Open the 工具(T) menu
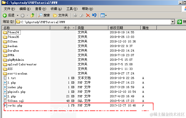This screenshot has width=186, height=118. coord(72,9)
